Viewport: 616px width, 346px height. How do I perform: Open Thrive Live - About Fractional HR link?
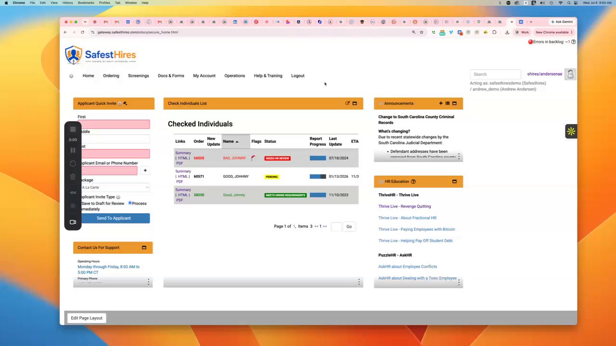407,218
